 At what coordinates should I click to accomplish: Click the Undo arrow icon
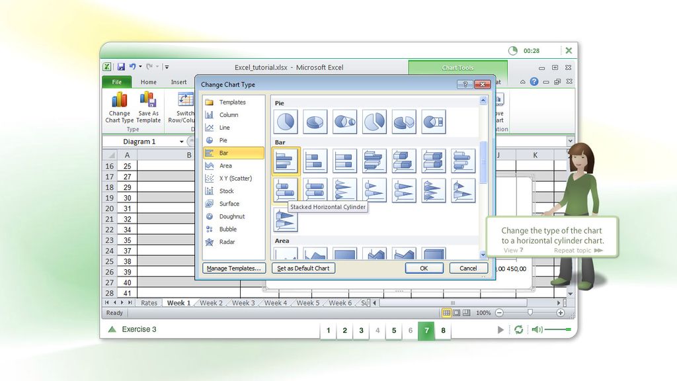[132, 67]
